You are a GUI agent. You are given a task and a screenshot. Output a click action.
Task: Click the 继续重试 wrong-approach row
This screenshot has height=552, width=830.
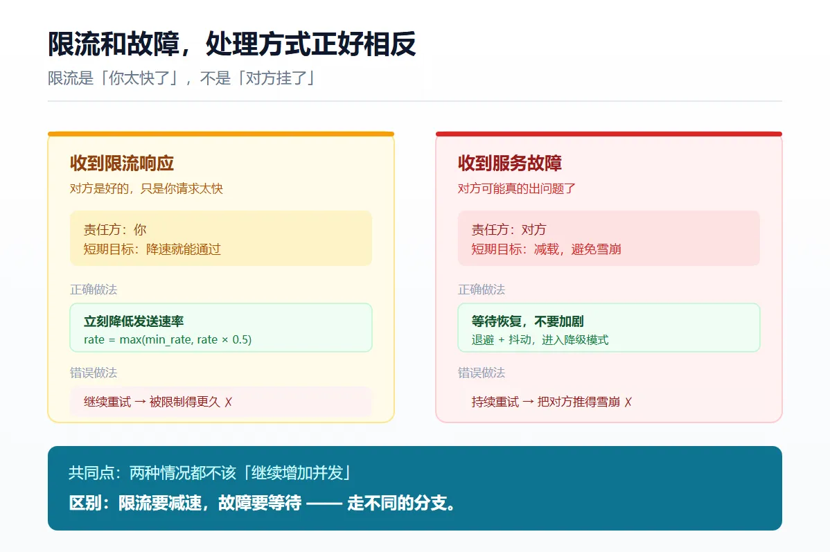(221, 402)
